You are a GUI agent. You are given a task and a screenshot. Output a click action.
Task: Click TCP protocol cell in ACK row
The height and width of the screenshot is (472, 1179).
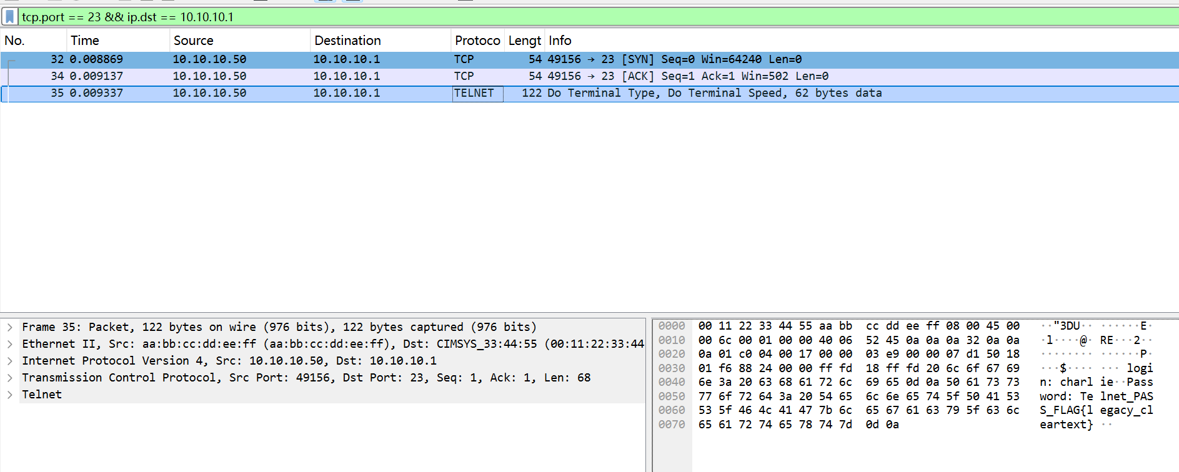(464, 76)
